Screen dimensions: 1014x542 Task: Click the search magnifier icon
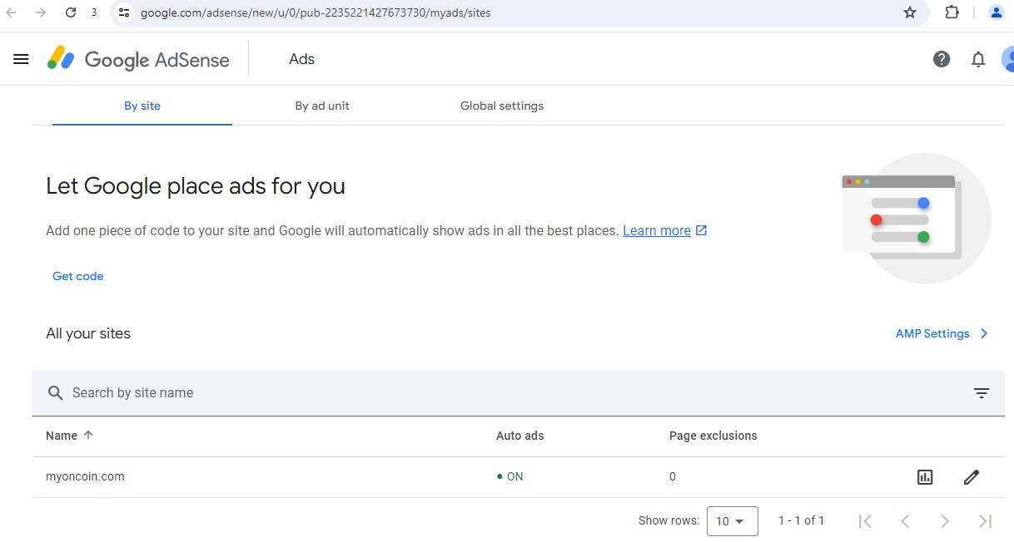tap(56, 392)
